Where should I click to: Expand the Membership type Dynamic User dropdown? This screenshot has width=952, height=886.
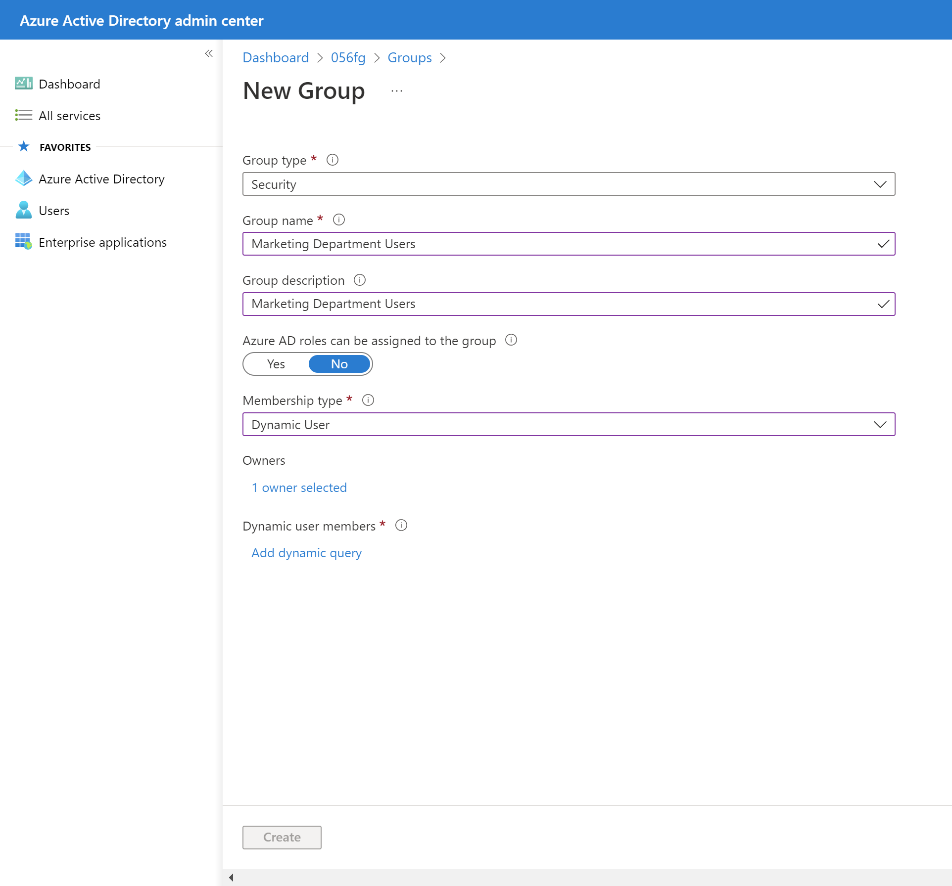tap(569, 424)
